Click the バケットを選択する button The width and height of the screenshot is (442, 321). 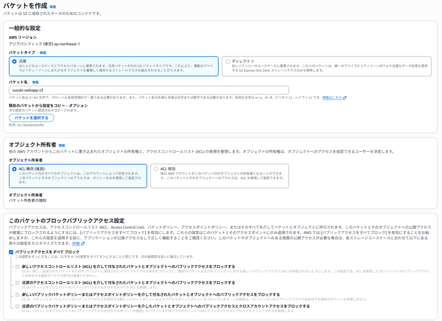(x=32, y=118)
